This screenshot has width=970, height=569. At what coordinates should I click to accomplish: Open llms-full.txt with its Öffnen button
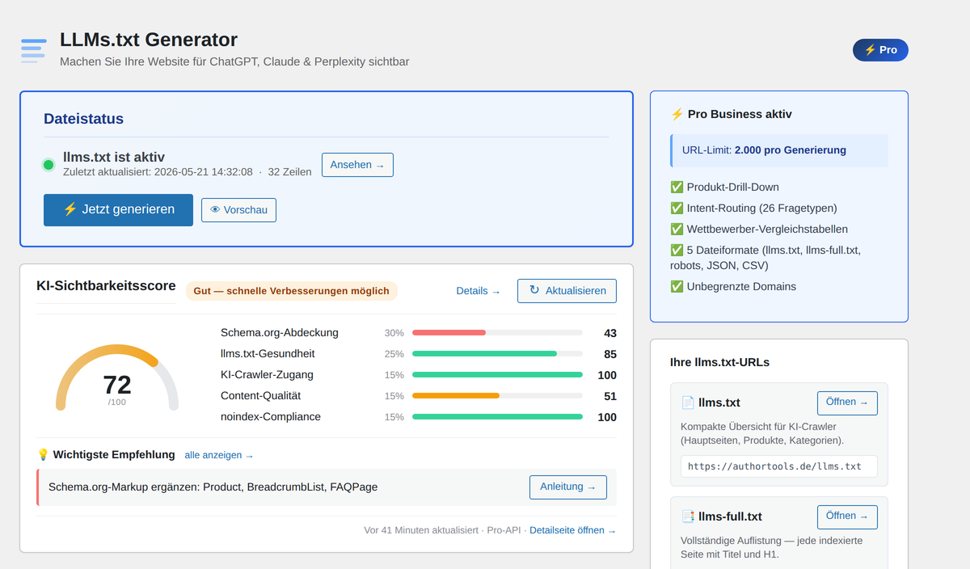tap(847, 517)
